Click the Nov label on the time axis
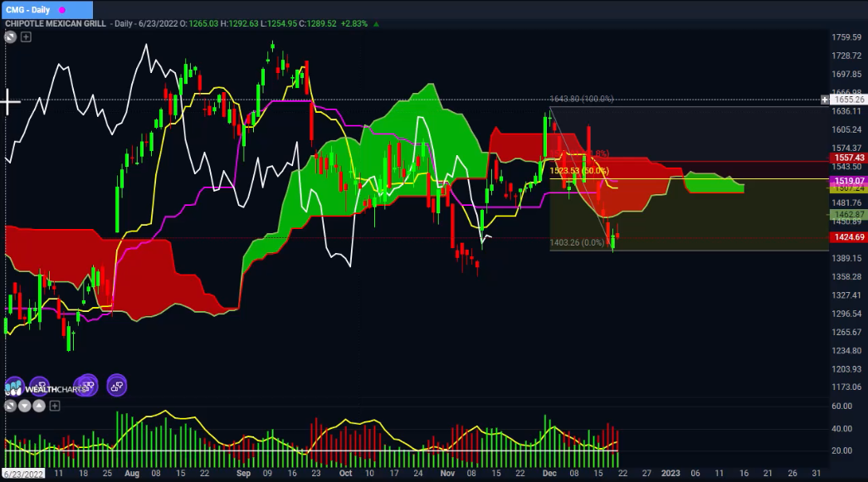This screenshot has width=868, height=482. pos(447,473)
